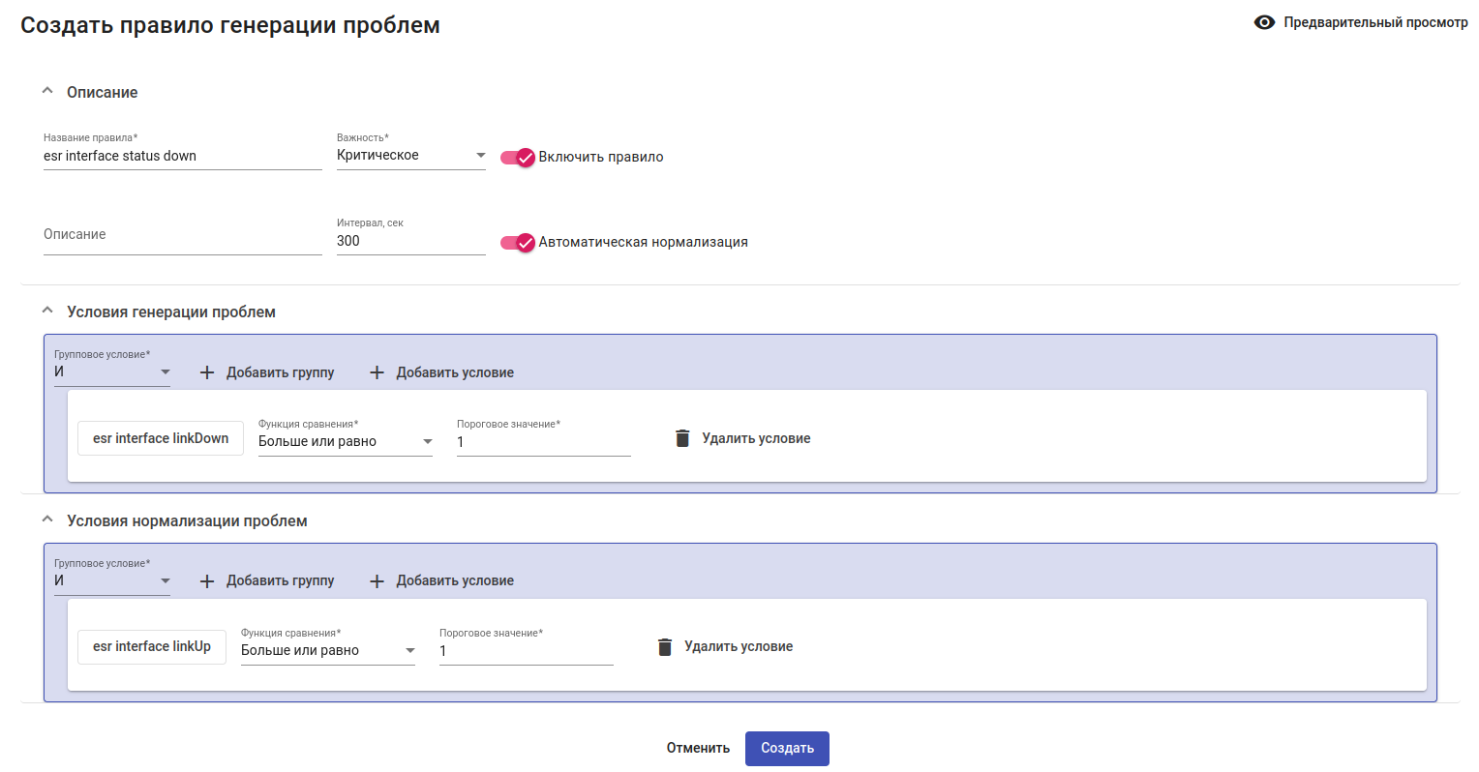The image size is (1479, 772).
Task: Open comparison function dropdown for linkDown
Action: (345, 442)
